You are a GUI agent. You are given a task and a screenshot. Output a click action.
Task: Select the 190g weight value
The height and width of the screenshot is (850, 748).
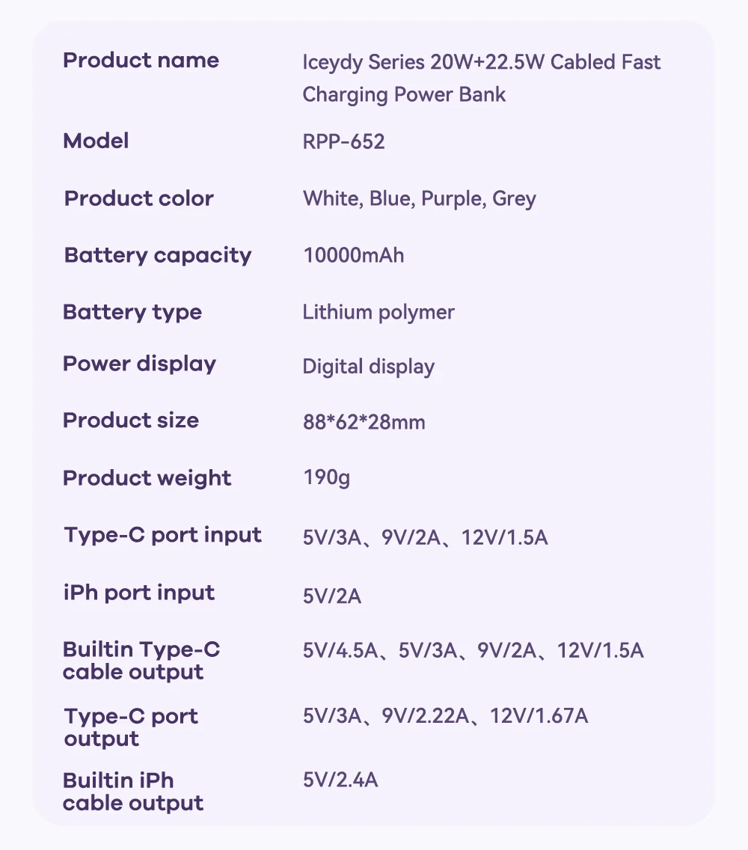pyautogui.click(x=326, y=477)
